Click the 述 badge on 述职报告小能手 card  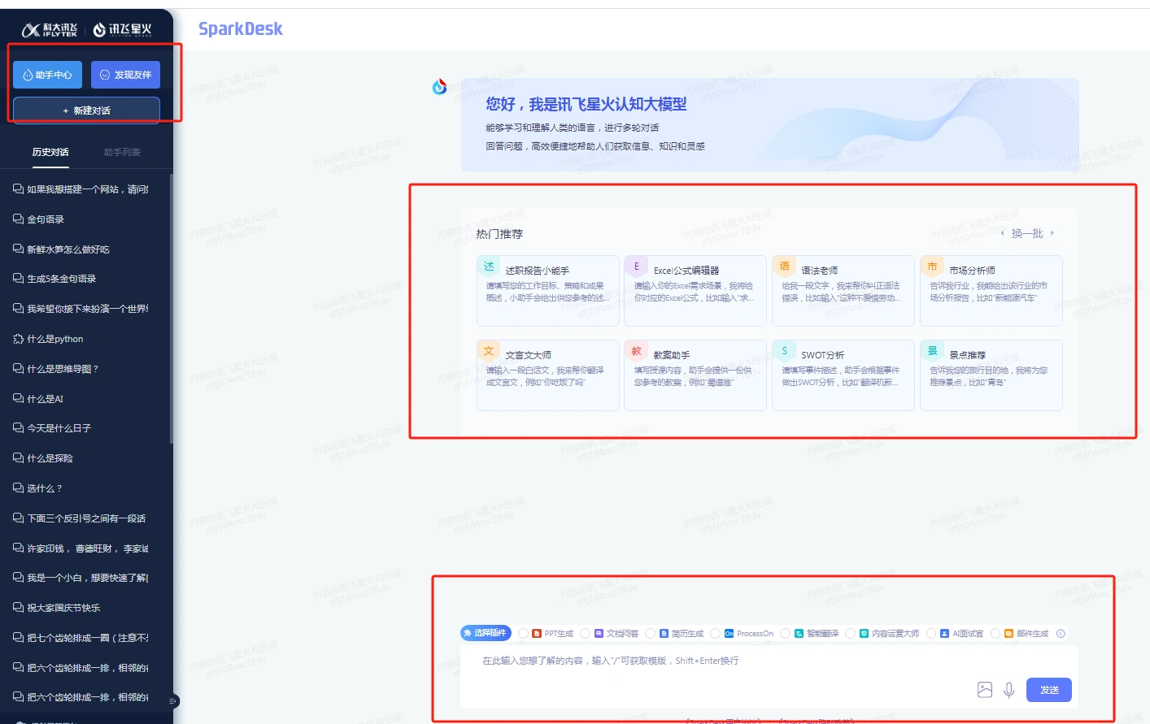489,267
